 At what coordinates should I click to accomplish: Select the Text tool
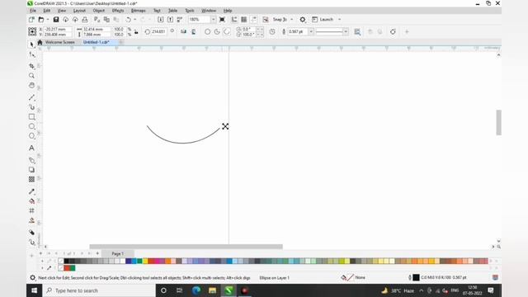pyautogui.click(x=31, y=148)
